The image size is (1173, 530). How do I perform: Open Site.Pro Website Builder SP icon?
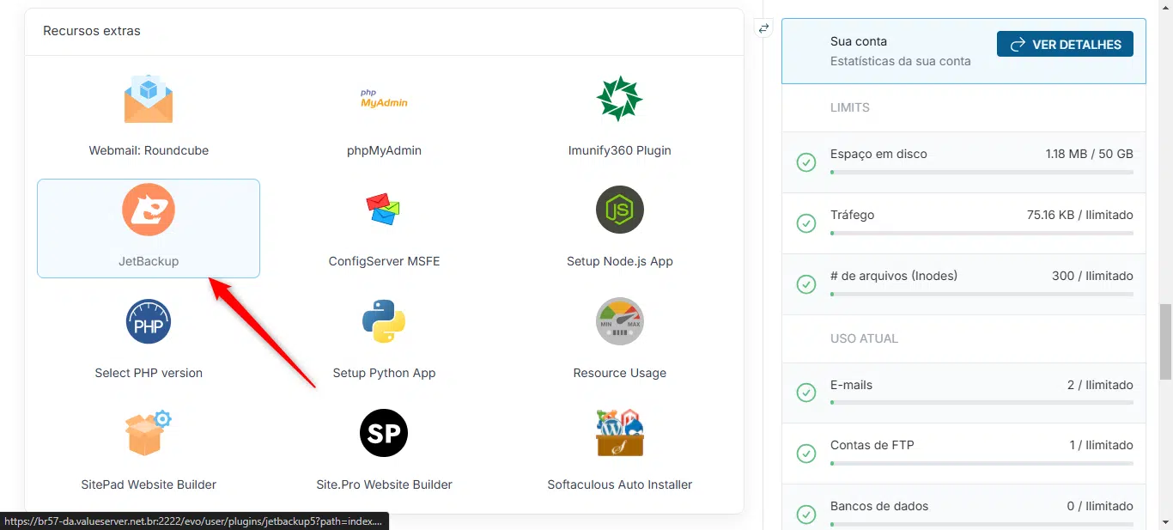384,433
